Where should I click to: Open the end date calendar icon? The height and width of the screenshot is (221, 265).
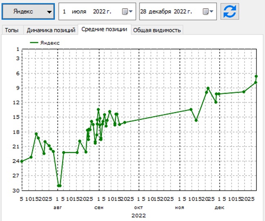(205, 11)
